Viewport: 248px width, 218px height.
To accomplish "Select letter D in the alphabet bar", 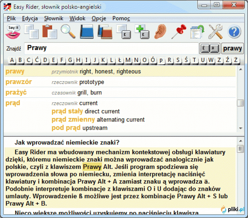I will coord(45,60).
